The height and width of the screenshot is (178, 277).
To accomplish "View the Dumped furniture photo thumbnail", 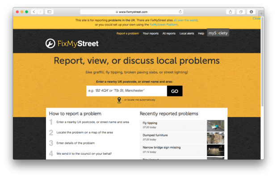I will [x=215, y=138].
